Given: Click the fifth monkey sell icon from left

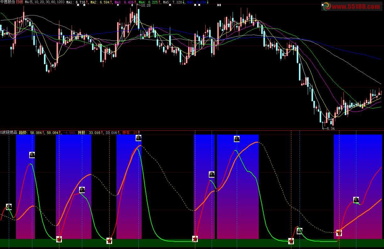Looking at the screenshot, I should pyautogui.click(x=212, y=174).
